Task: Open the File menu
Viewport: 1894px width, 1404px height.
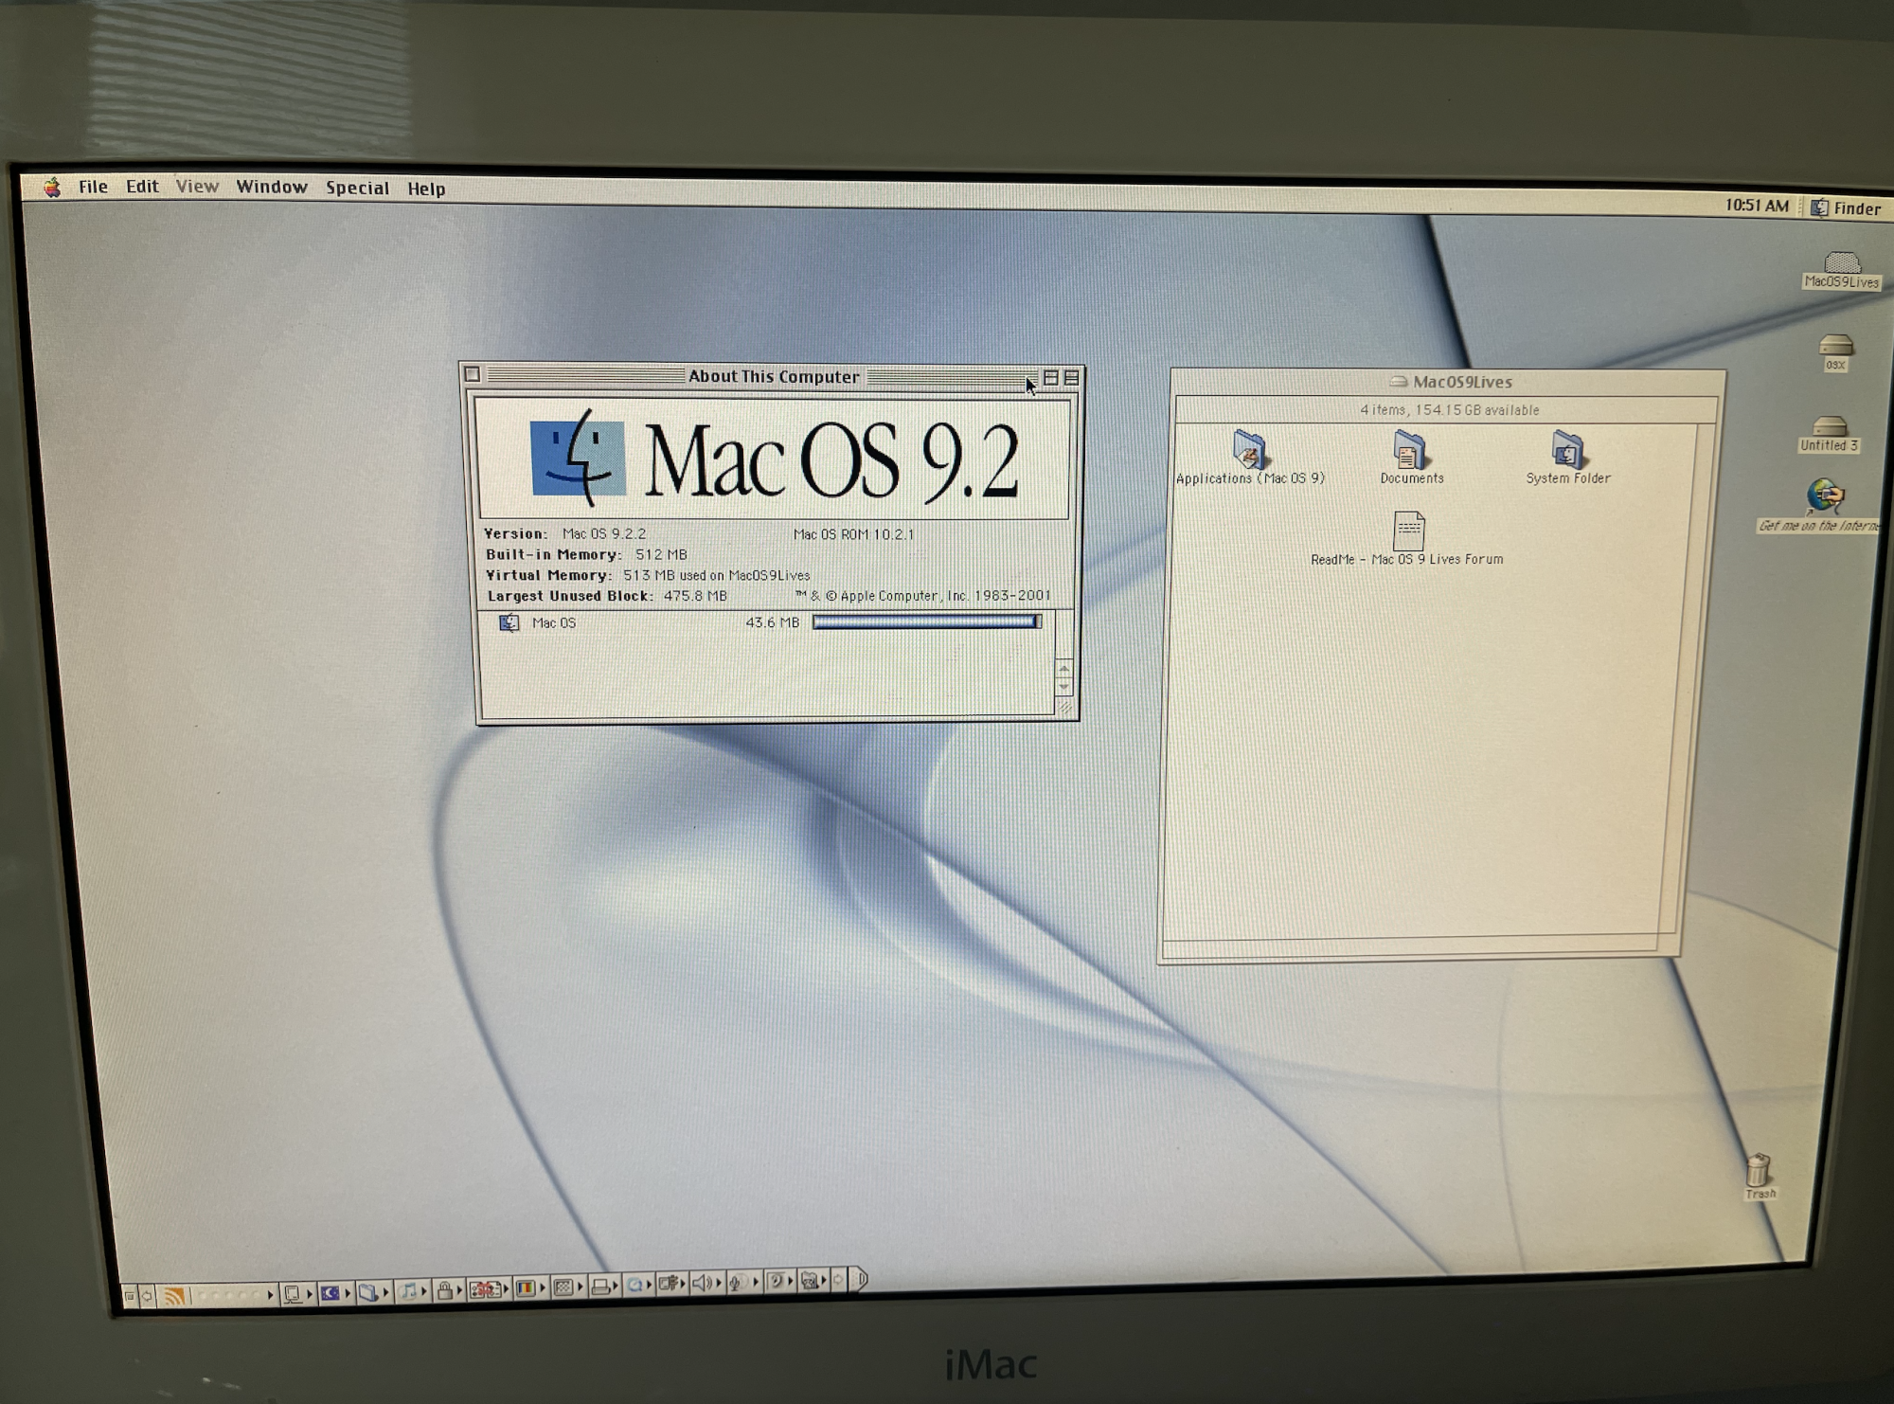Action: coord(93,187)
